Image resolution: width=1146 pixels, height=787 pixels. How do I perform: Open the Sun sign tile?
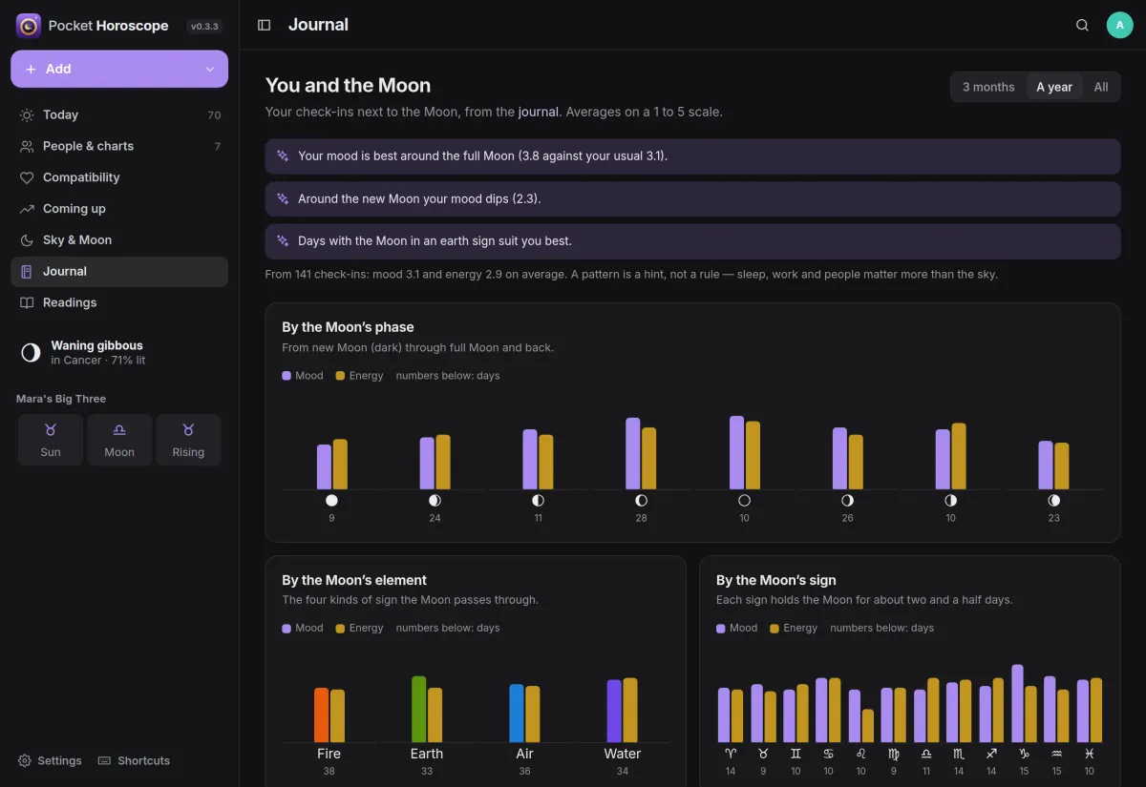tap(51, 440)
